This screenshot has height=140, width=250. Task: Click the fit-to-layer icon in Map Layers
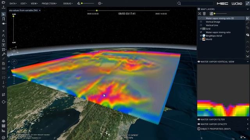coord(200,14)
